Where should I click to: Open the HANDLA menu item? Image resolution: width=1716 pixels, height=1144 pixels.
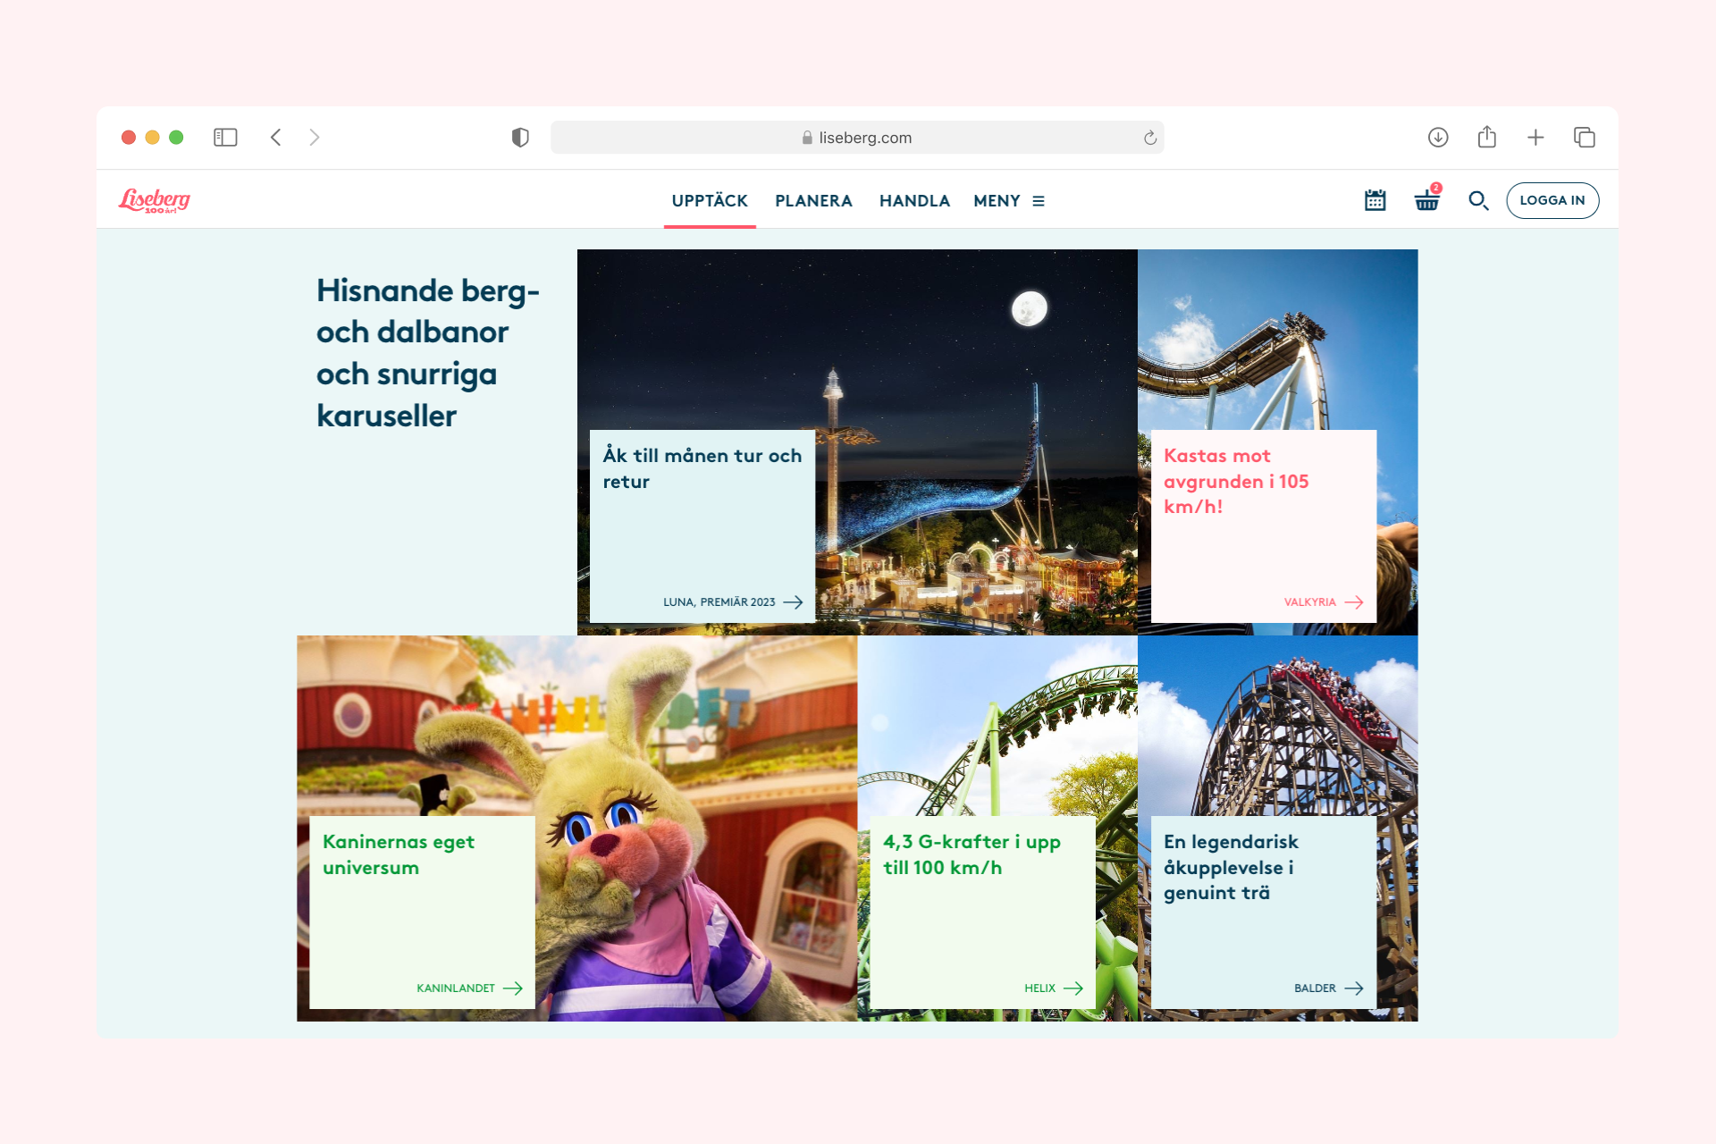pyautogui.click(x=914, y=201)
